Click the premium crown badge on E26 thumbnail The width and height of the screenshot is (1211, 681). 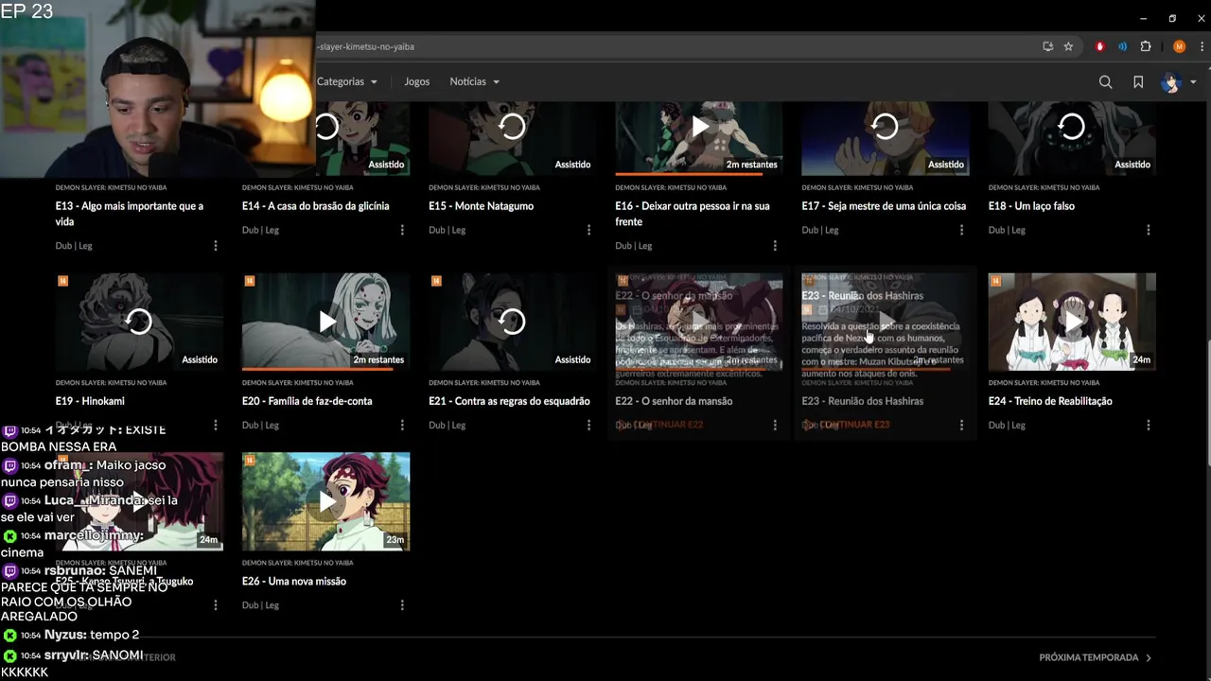tap(249, 461)
